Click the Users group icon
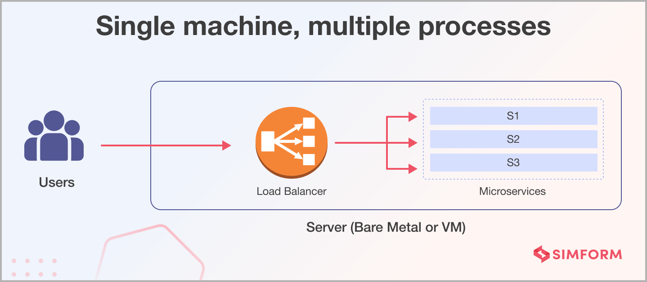 pyautogui.click(x=54, y=136)
